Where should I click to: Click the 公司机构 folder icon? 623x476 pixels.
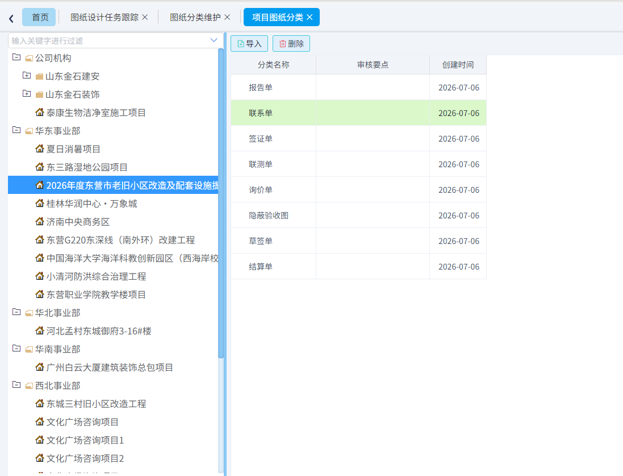pos(29,59)
